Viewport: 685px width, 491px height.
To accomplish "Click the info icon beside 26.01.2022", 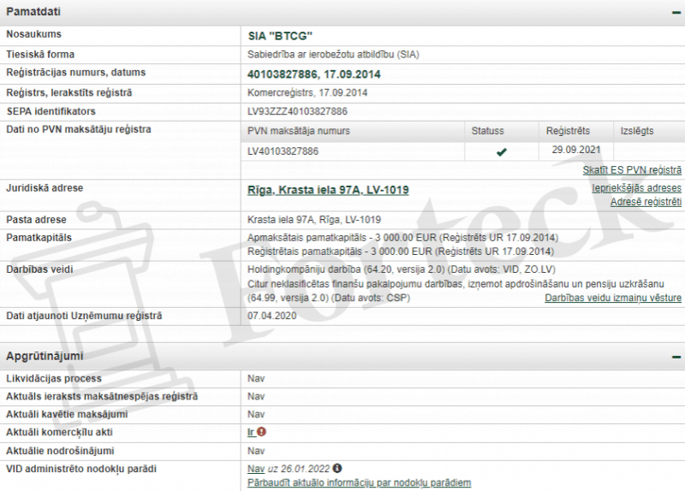I will [x=337, y=468].
